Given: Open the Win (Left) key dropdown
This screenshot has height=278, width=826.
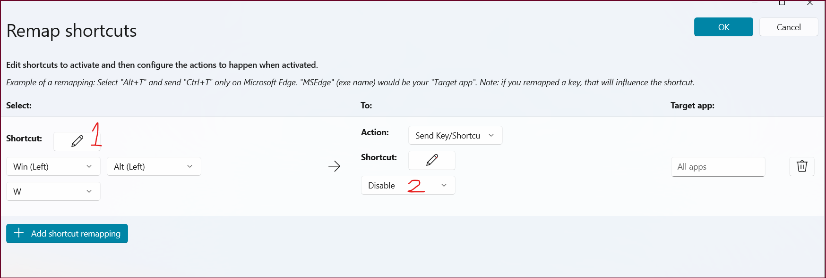Looking at the screenshot, I should [x=53, y=166].
